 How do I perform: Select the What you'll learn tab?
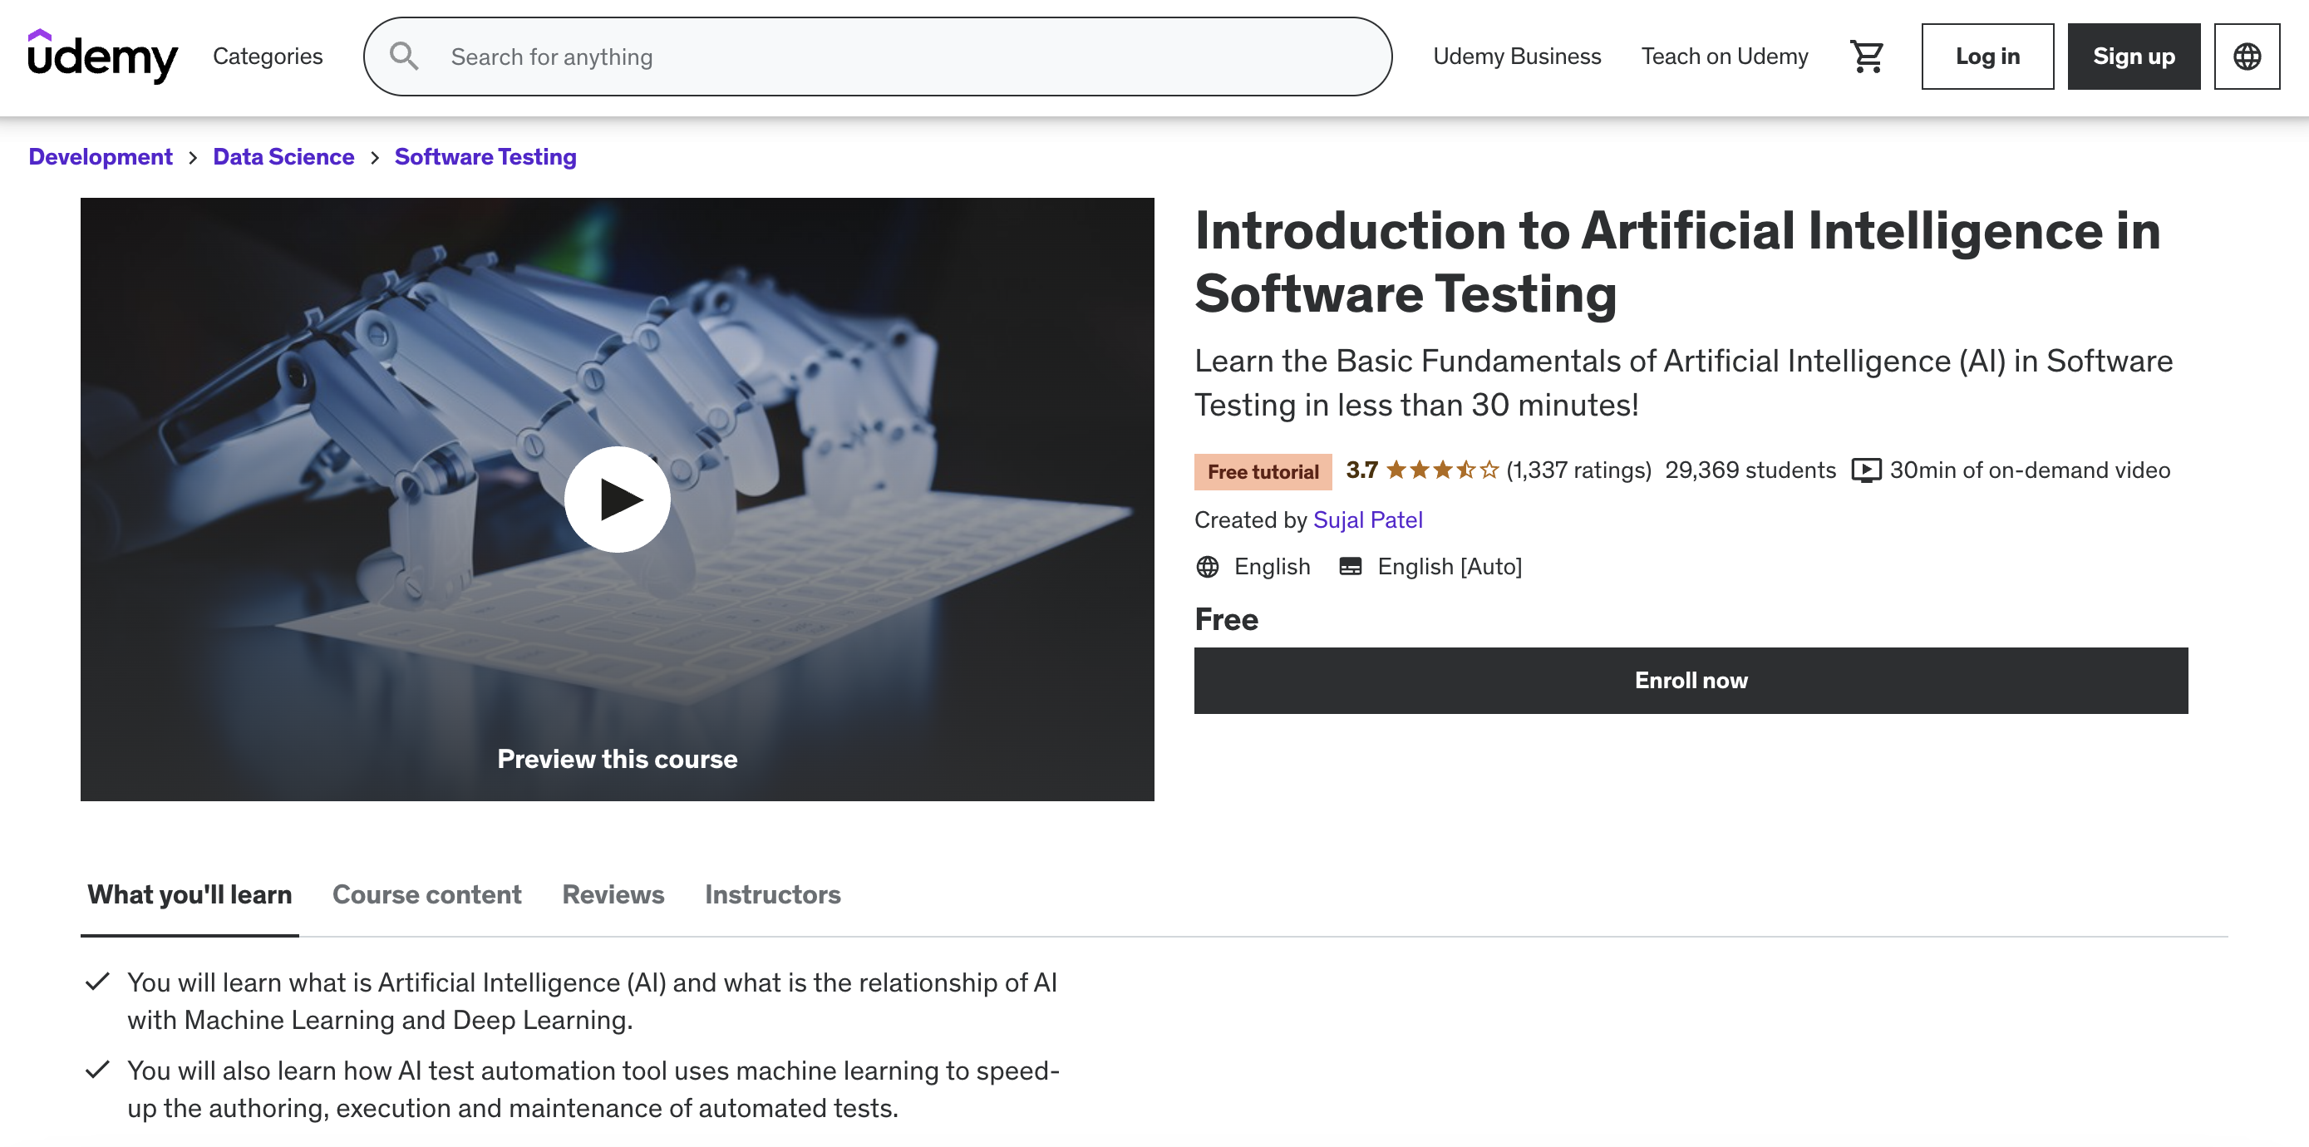point(188,894)
